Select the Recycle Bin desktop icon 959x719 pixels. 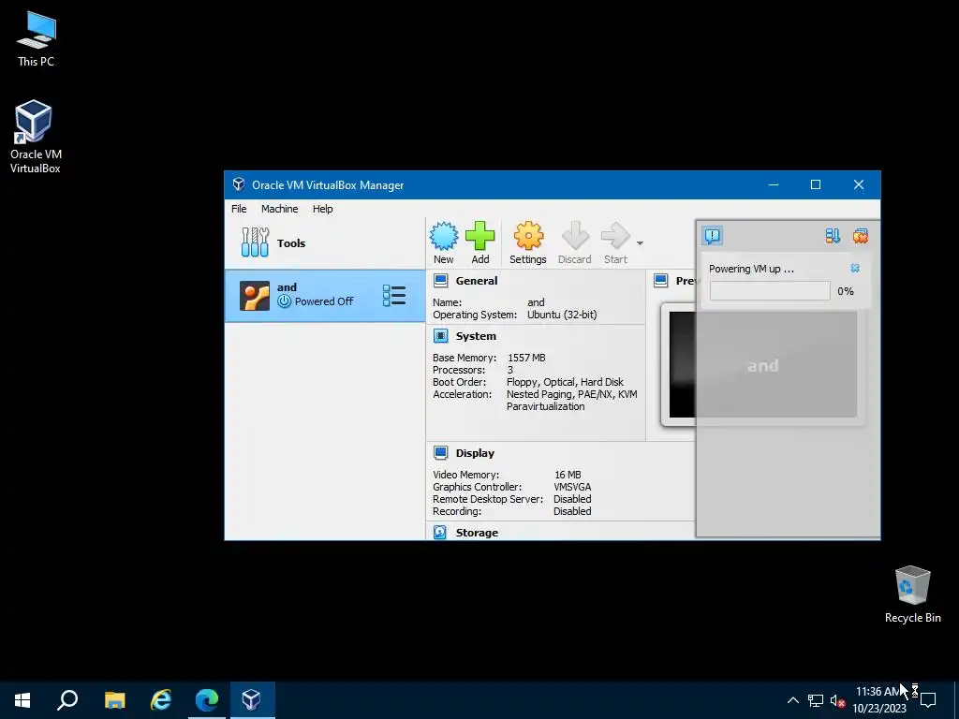912,594
